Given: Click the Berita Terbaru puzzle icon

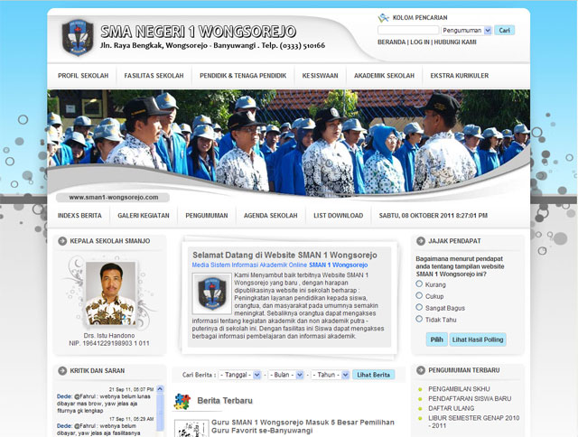Looking at the screenshot, I should [182, 401].
